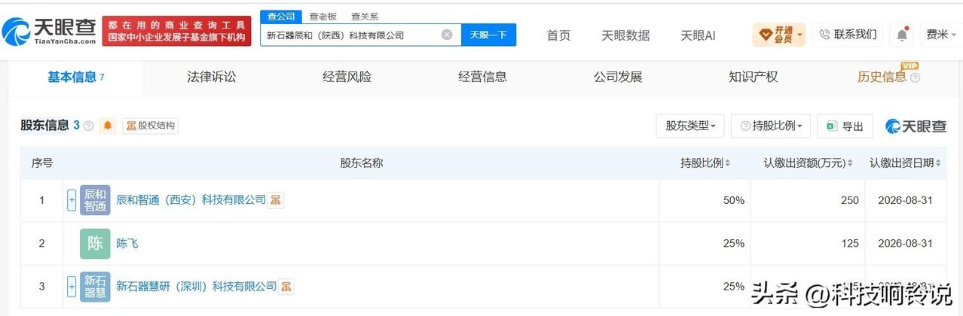Open the 持股比例 filter dropdown
Image resolution: width=963 pixels, height=316 pixels.
[x=771, y=126]
